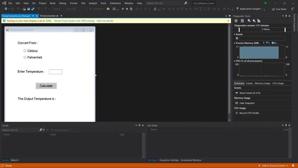The width and height of the screenshot is (298, 168).
Task: Zoom in on Diagnostic Tools timeline
Action: click(x=249, y=21)
